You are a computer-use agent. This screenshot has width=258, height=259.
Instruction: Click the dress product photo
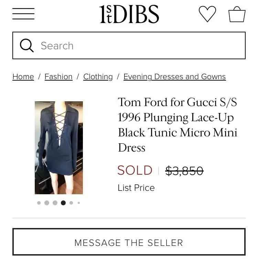click(x=59, y=147)
